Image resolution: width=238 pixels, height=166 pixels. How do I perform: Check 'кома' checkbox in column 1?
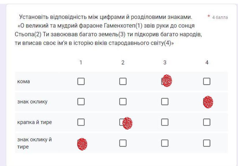81,82
